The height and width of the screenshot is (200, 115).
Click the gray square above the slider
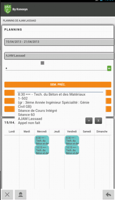coord(42,63)
